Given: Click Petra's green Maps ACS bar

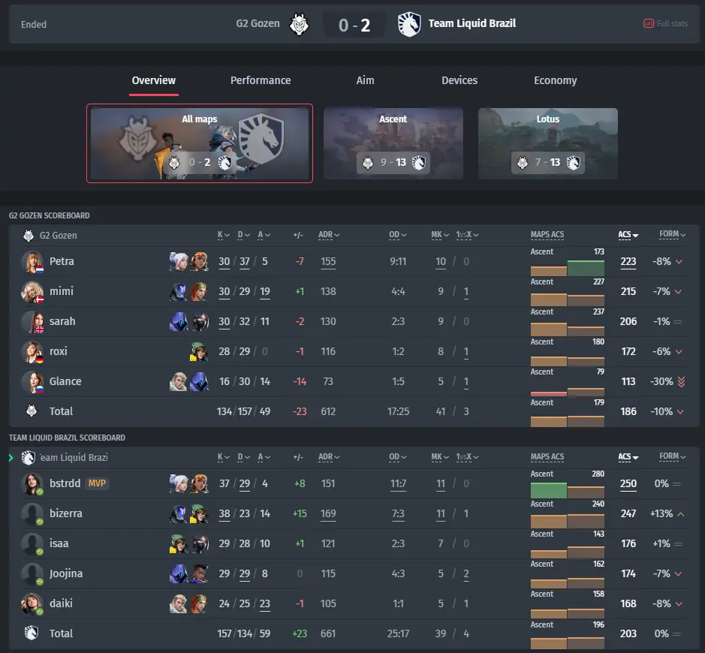Looking at the screenshot, I should tap(586, 268).
